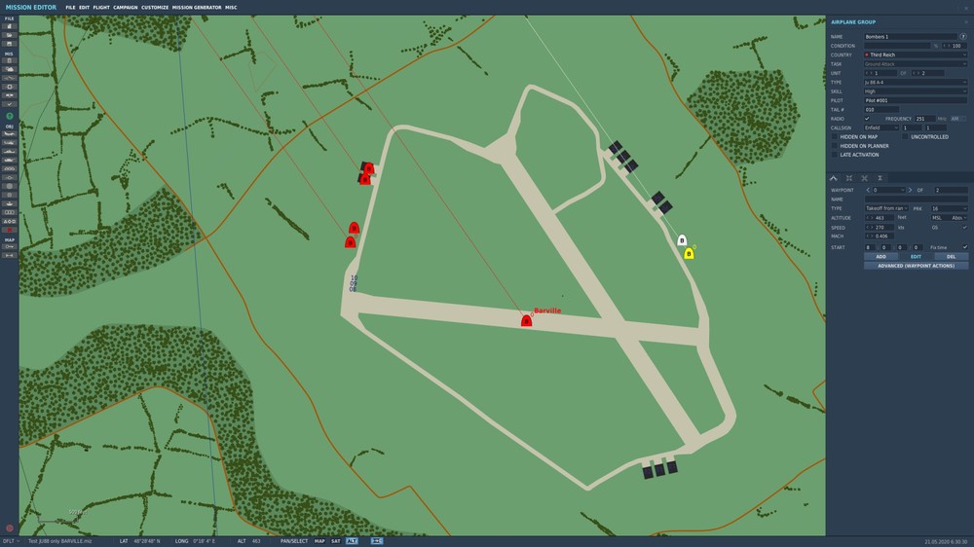Screen dimensions: 974x547
Task: Select the helicopter group tool
Action: 10,142
